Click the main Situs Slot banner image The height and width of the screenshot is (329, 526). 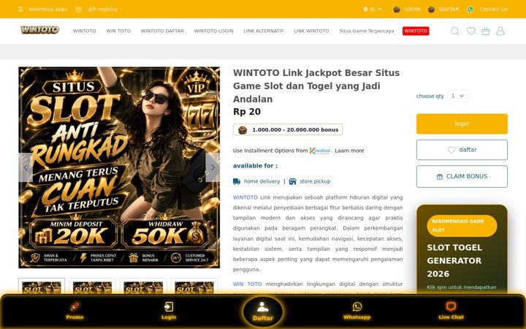(x=119, y=167)
